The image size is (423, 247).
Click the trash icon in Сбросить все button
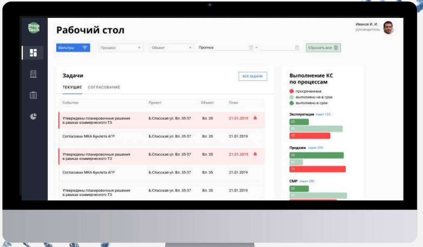coord(336,48)
